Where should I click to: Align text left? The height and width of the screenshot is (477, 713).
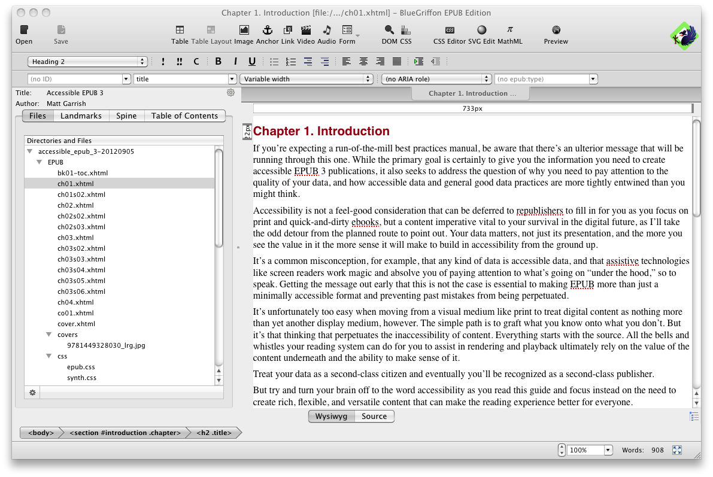pyautogui.click(x=347, y=62)
